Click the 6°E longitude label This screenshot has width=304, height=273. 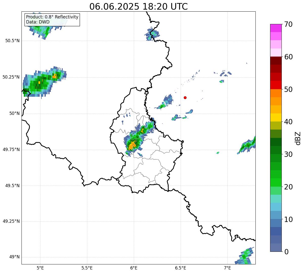[x=134, y=268]
